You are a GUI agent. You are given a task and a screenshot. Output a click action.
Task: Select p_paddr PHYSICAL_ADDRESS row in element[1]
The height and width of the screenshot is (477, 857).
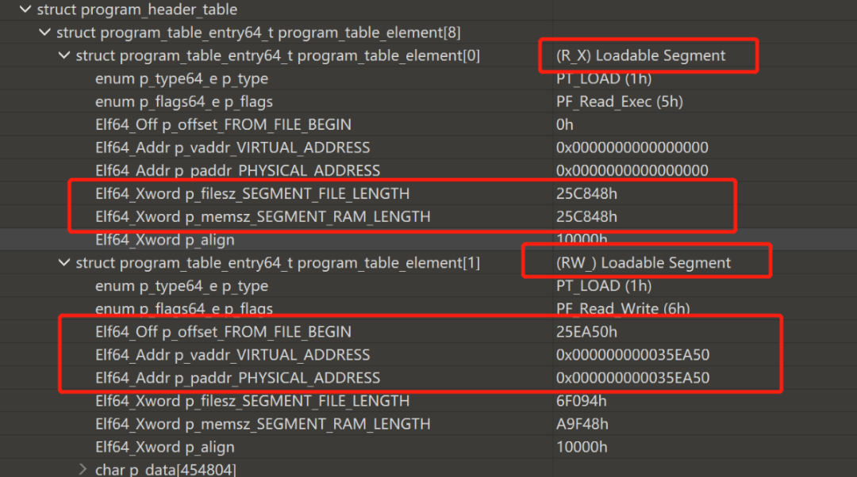237,378
